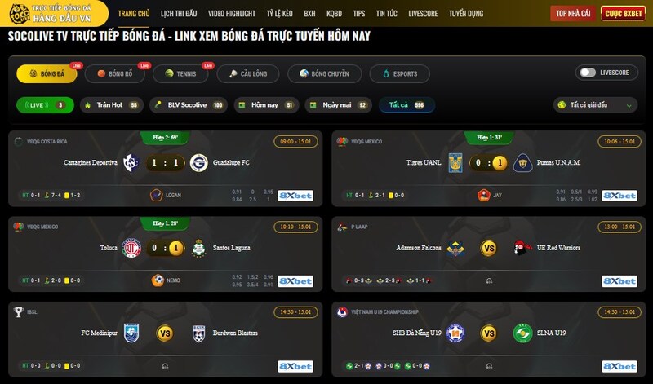Screen dimensions: 653x384
Task: Expand the Tất cả giải đấu dropdown
Action: pyautogui.click(x=595, y=105)
